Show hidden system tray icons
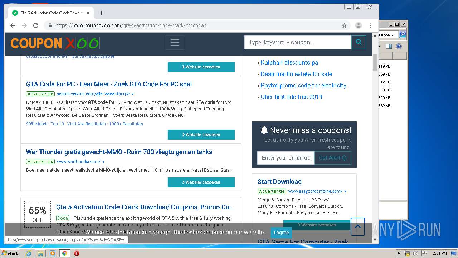 pos(399,253)
